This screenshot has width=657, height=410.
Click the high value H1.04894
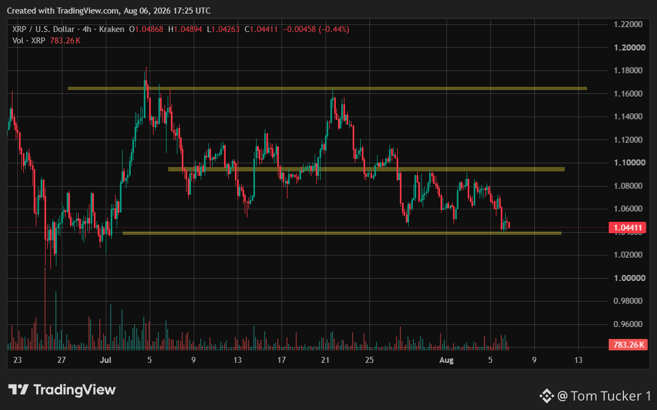tap(186, 29)
